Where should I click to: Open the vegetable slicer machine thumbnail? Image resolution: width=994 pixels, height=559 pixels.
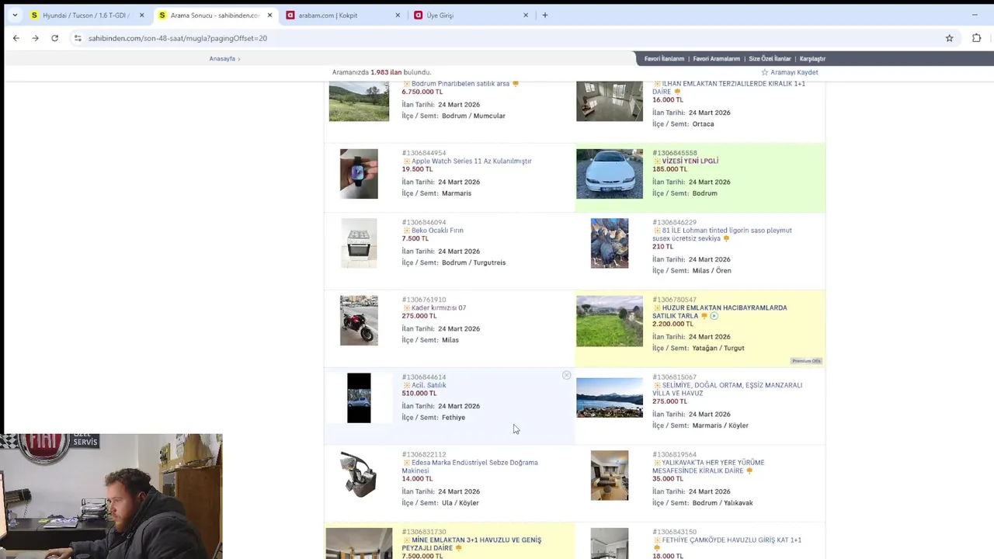click(x=359, y=475)
